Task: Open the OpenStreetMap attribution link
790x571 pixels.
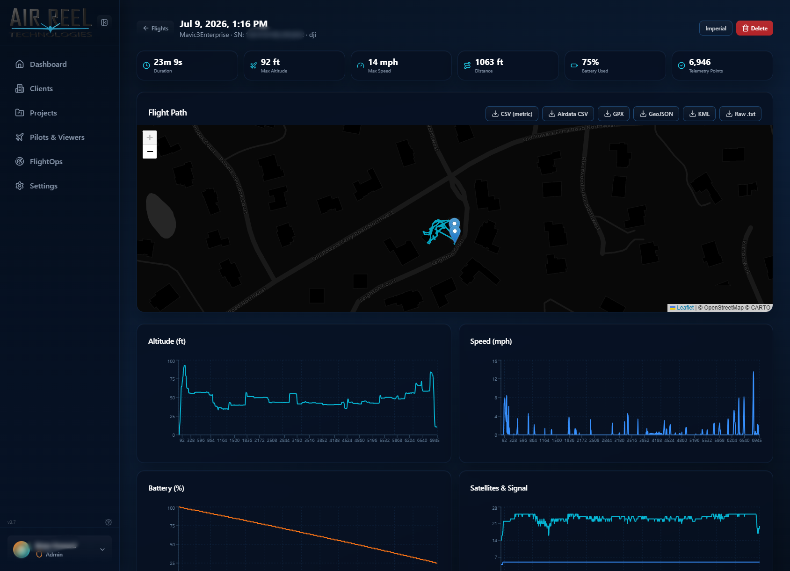Action: (x=724, y=308)
